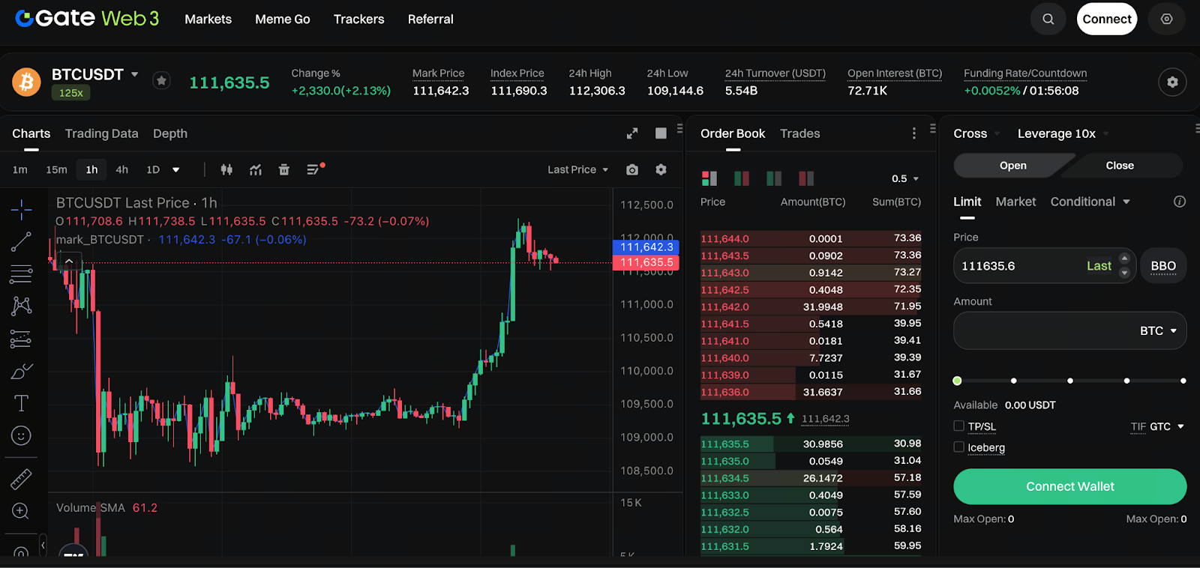Expand the BTCUSDT pair selector
This screenshot has width=1200, height=568.
(134, 74)
